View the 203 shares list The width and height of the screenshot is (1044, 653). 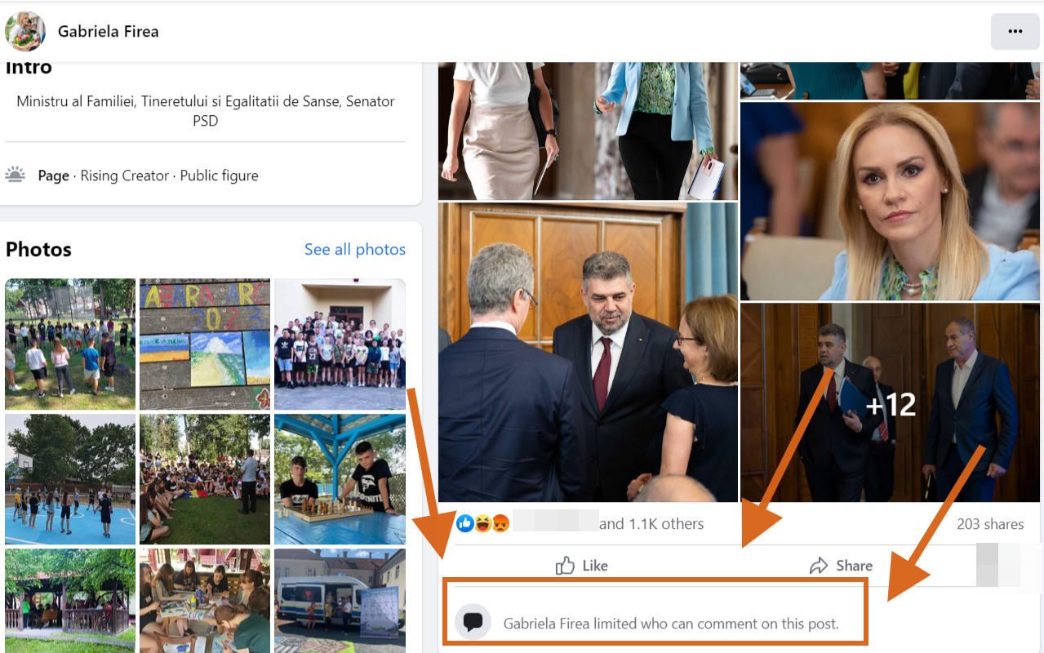[x=990, y=524]
